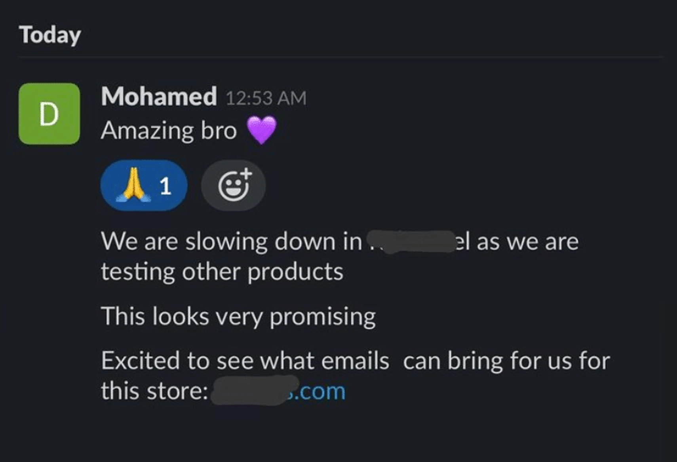
Task: Click the Today label above the messages
Action: coord(49,35)
